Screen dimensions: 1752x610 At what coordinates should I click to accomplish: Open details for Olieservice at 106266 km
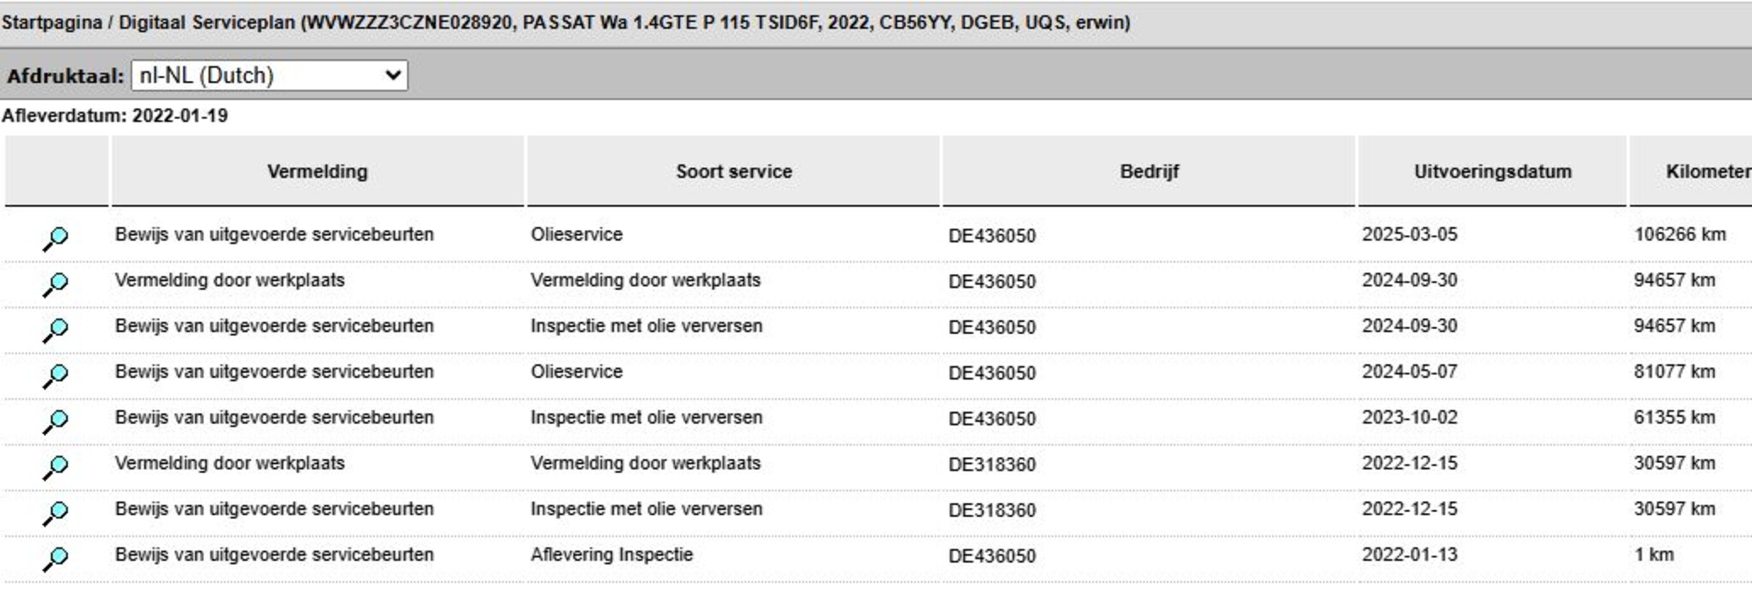tap(56, 238)
